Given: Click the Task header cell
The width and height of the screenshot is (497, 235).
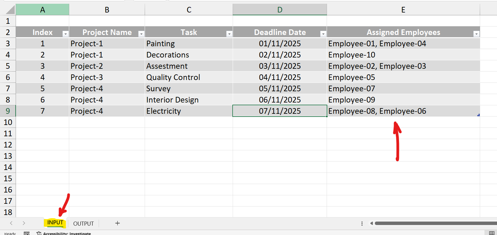Looking at the screenshot, I should [x=189, y=32].
